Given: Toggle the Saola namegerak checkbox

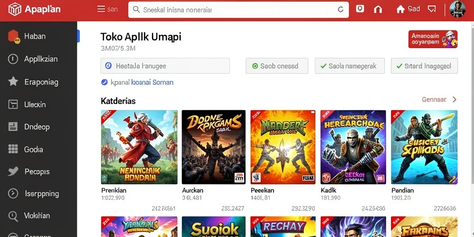Looking at the screenshot, I should point(323,66).
